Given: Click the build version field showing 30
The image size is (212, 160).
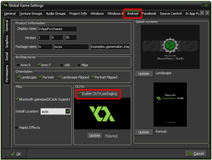Looking at the screenshot, I should click(x=71, y=37).
